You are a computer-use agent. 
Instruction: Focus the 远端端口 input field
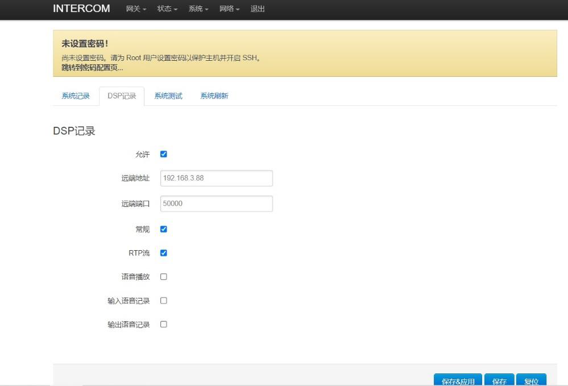click(x=216, y=204)
